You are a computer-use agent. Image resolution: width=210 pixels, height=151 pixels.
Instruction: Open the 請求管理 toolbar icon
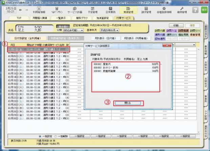point(147,10)
